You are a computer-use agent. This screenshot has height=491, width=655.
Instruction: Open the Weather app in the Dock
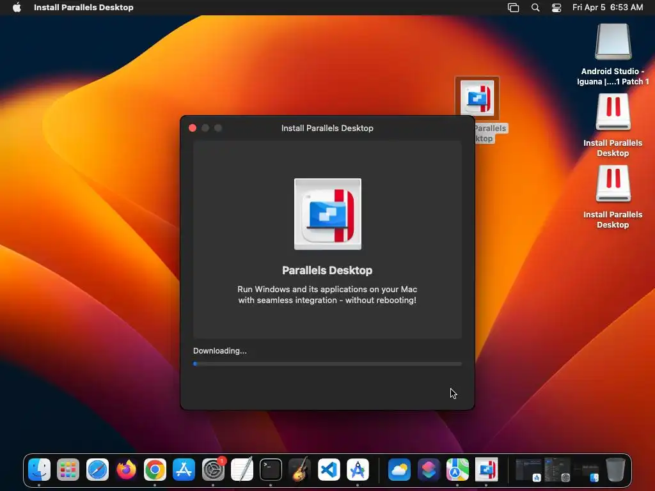click(399, 470)
